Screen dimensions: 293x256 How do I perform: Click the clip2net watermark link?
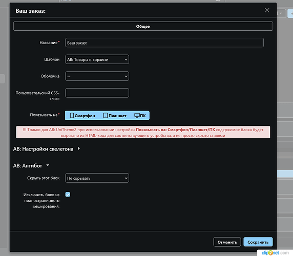tap(275, 253)
